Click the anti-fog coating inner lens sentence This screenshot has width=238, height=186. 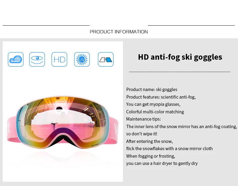(x=182, y=127)
